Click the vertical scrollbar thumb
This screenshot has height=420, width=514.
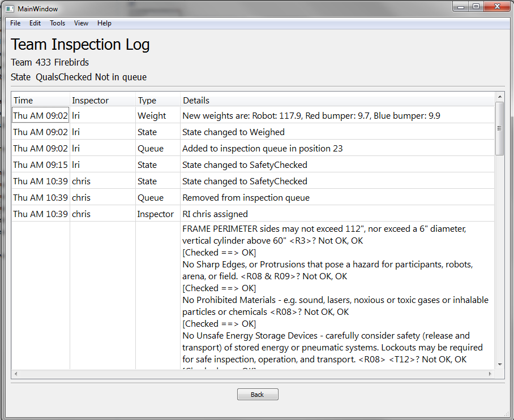pyautogui.click(x=499, y=128)
